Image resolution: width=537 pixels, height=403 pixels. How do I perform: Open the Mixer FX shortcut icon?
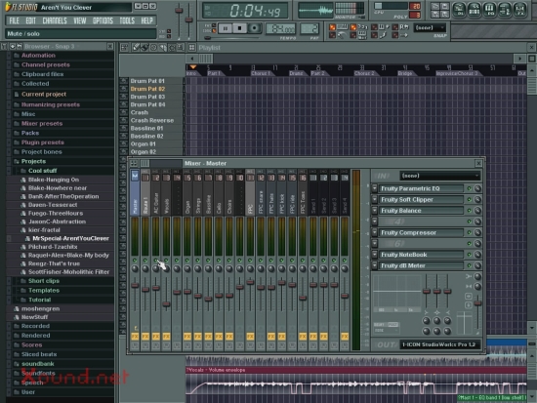(x=519, y=9)
